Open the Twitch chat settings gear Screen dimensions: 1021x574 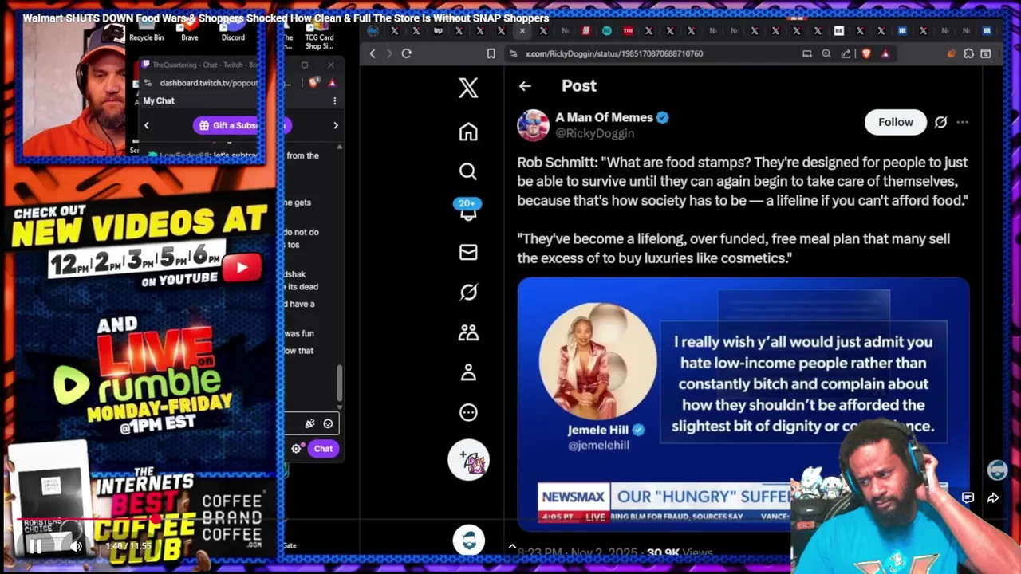(296, 449)
